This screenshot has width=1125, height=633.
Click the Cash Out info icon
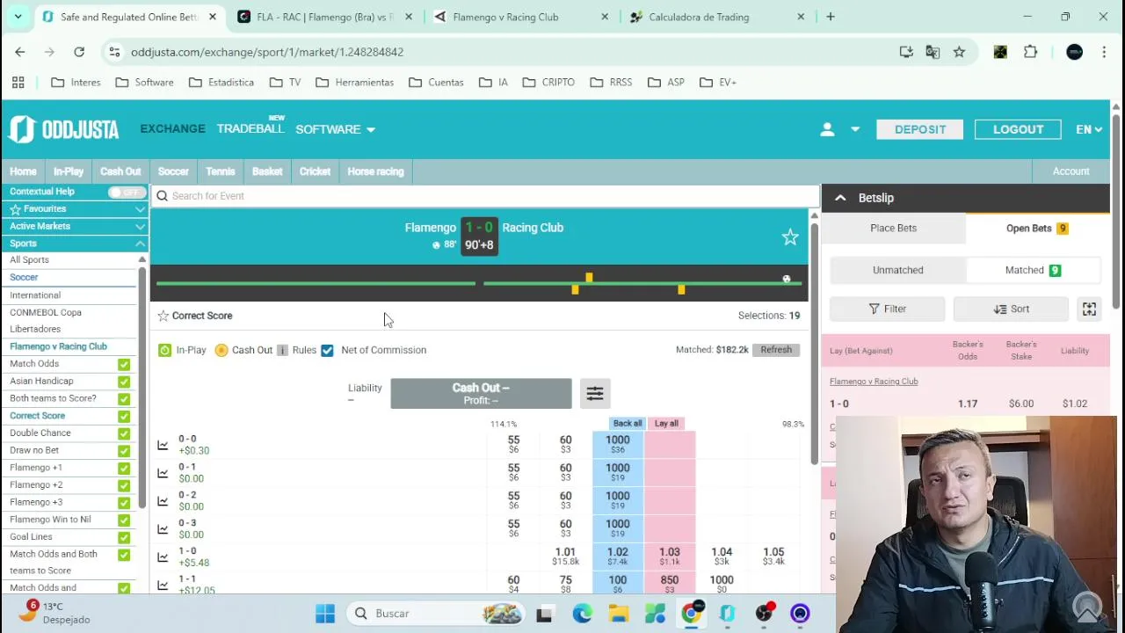tap(282, 350)
